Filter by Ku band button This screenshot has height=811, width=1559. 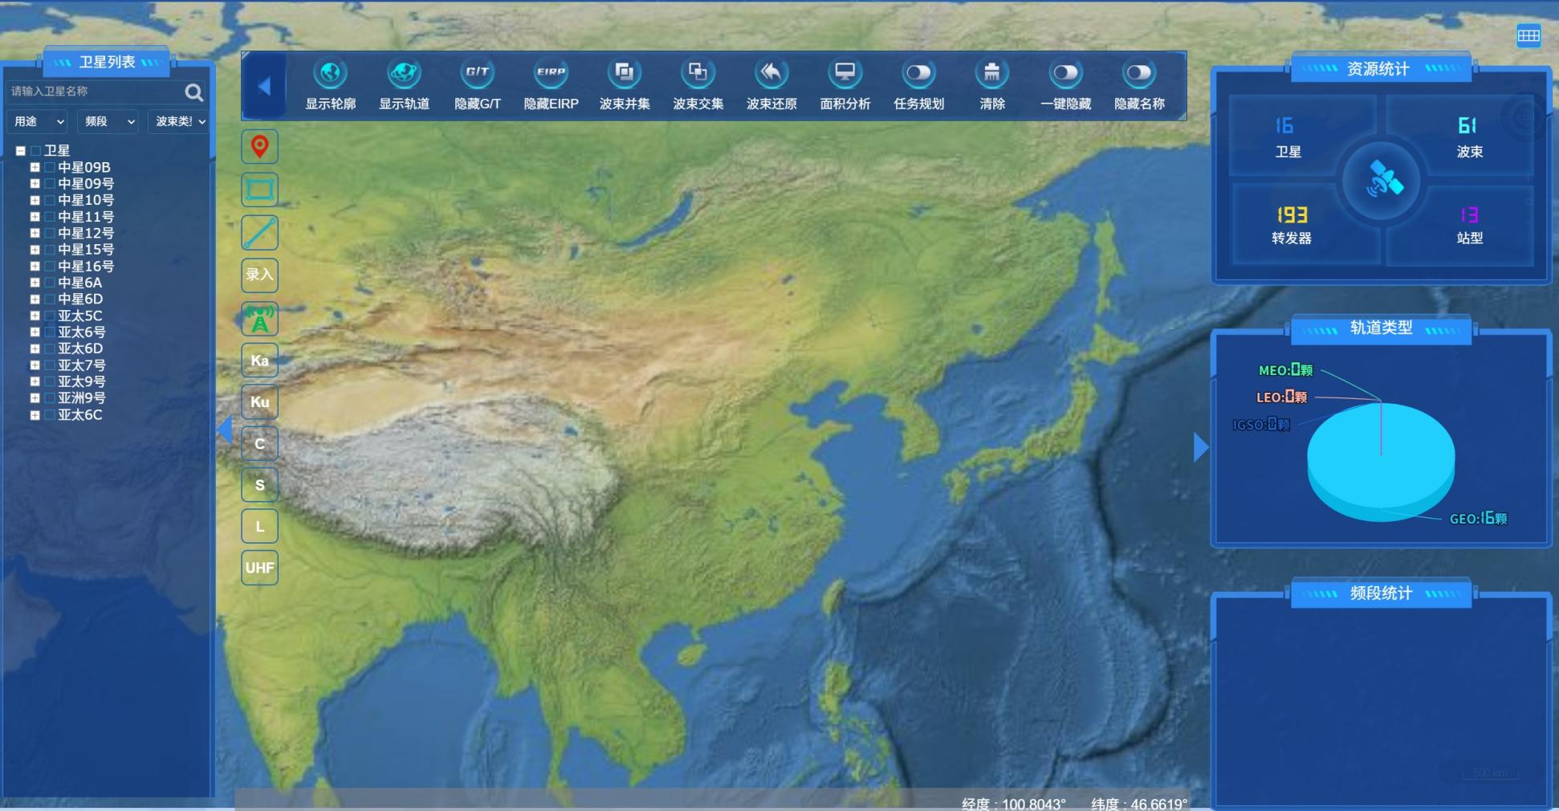tap(259, 402)
